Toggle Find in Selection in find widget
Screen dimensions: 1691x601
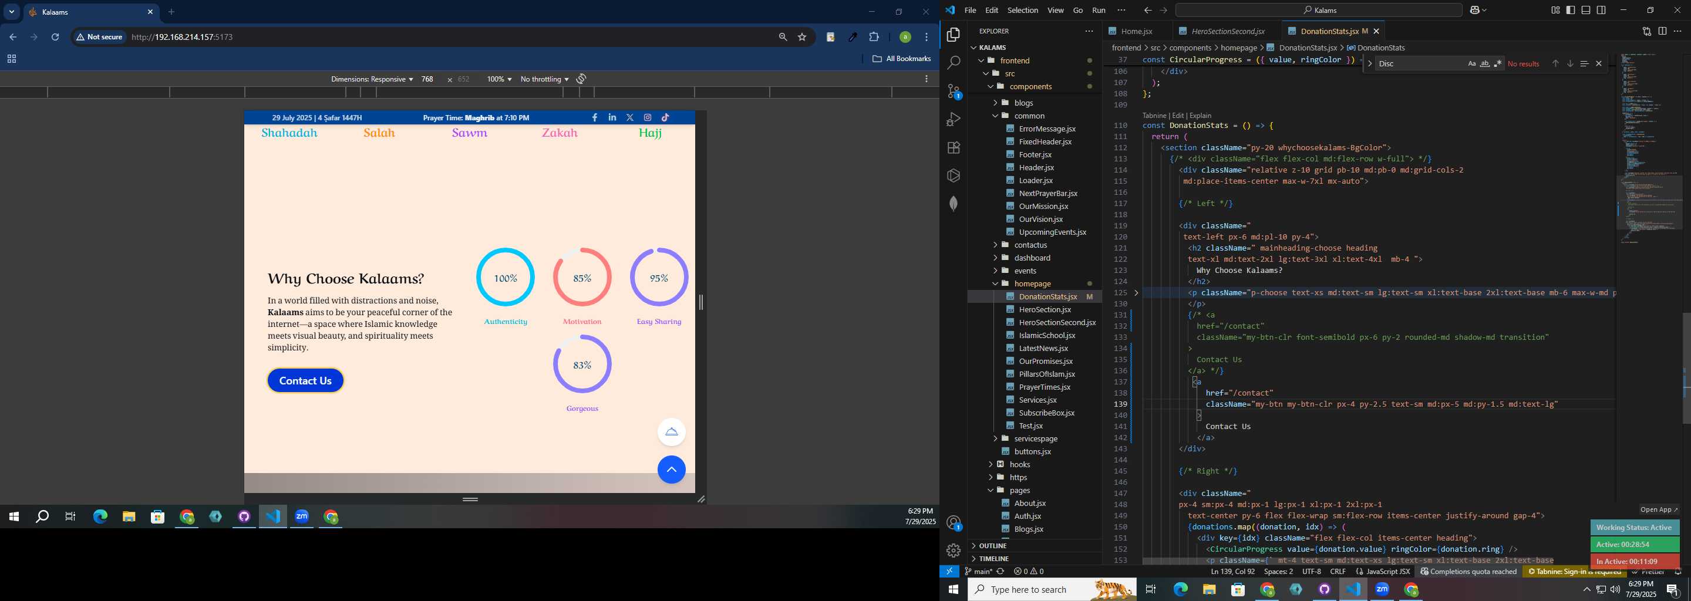(x=1584, y=63)
